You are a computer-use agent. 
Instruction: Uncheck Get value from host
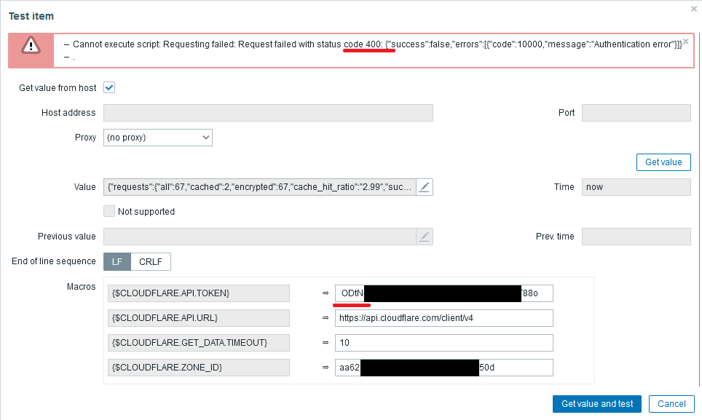(x=110, y=88)
